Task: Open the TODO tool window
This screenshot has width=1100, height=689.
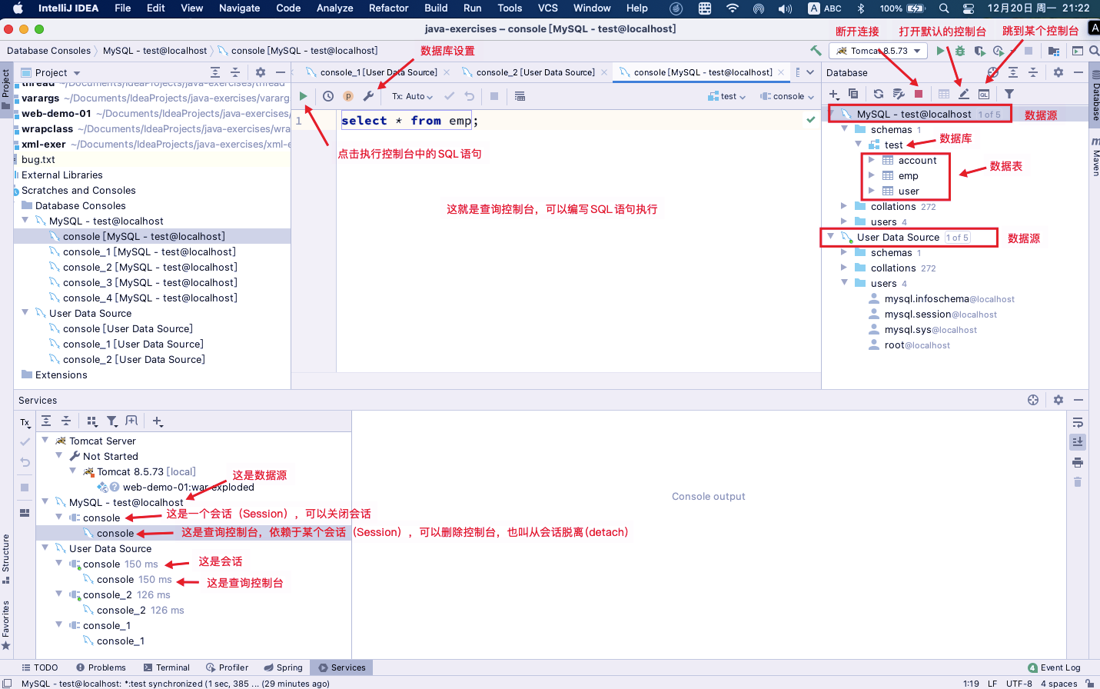Action: (40, 667)
